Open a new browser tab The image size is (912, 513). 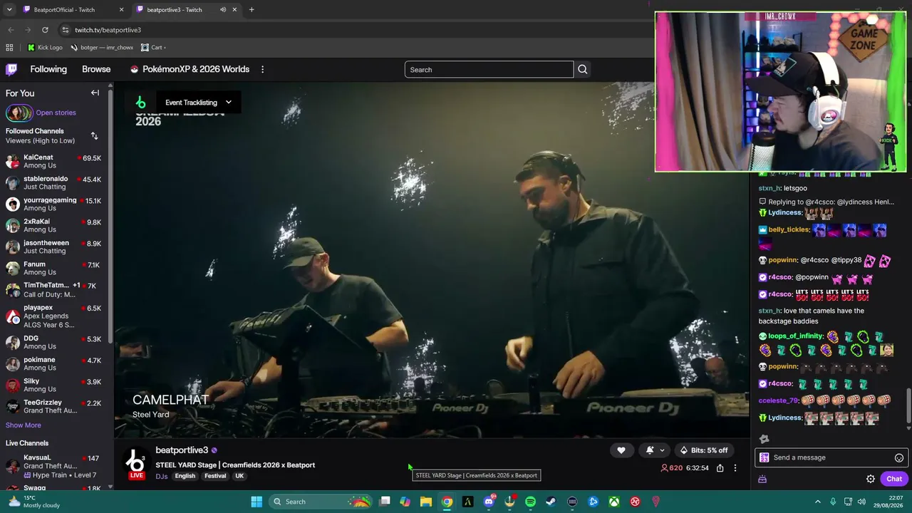pos(252,9)
